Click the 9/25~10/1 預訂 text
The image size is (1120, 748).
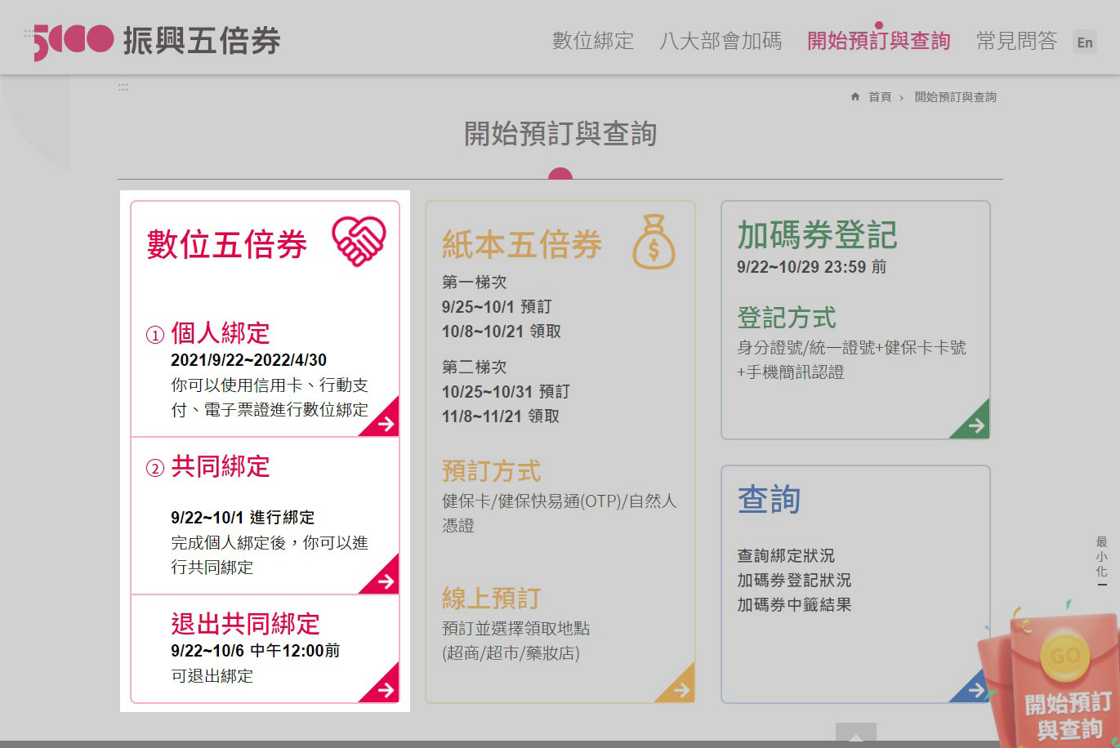pyautogui.click(x=497, y=307)
